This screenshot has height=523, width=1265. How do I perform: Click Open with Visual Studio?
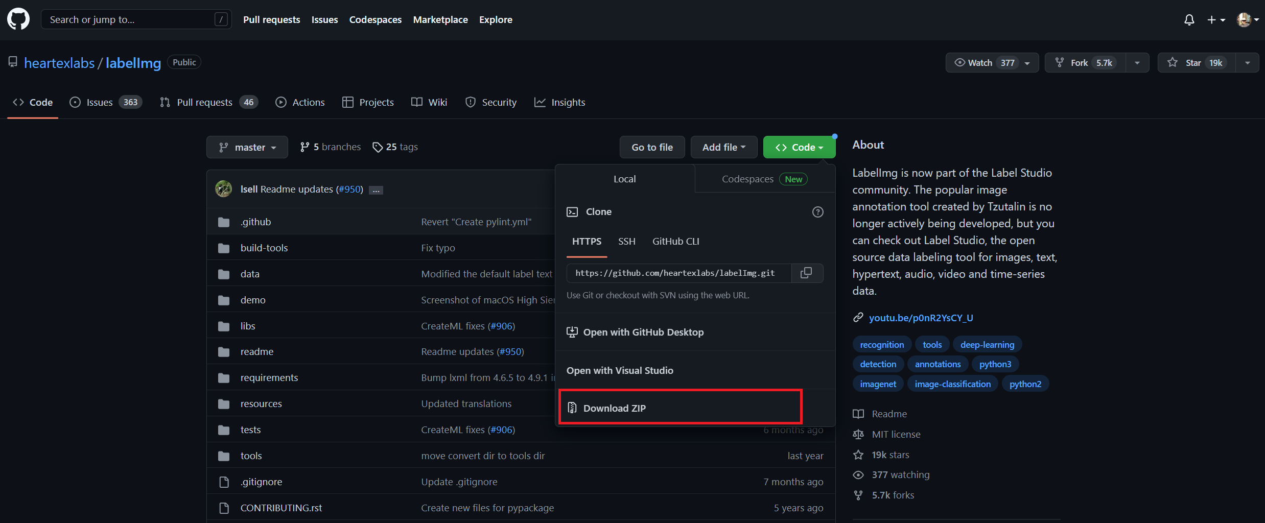coord(695,371)
